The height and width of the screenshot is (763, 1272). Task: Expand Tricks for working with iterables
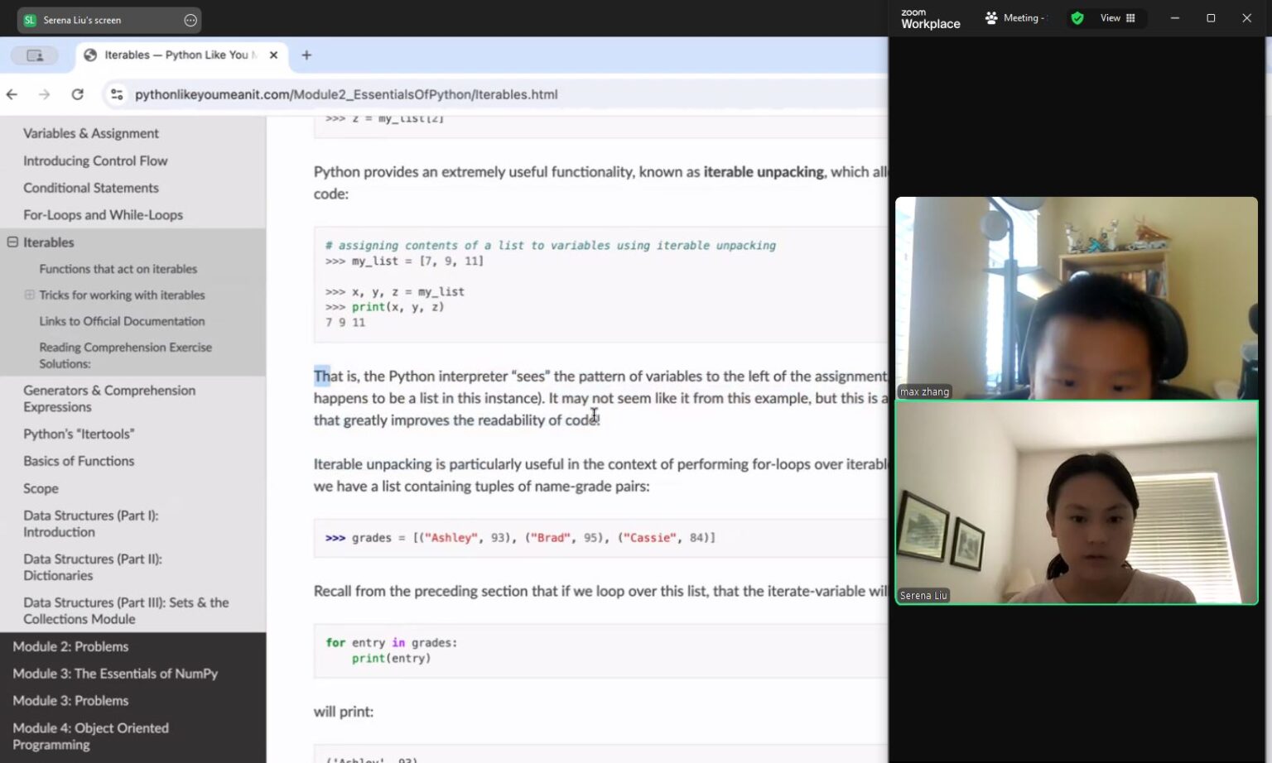point(29,295)
